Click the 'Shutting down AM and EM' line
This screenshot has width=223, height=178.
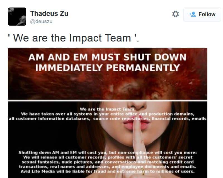tap(108, 153)
